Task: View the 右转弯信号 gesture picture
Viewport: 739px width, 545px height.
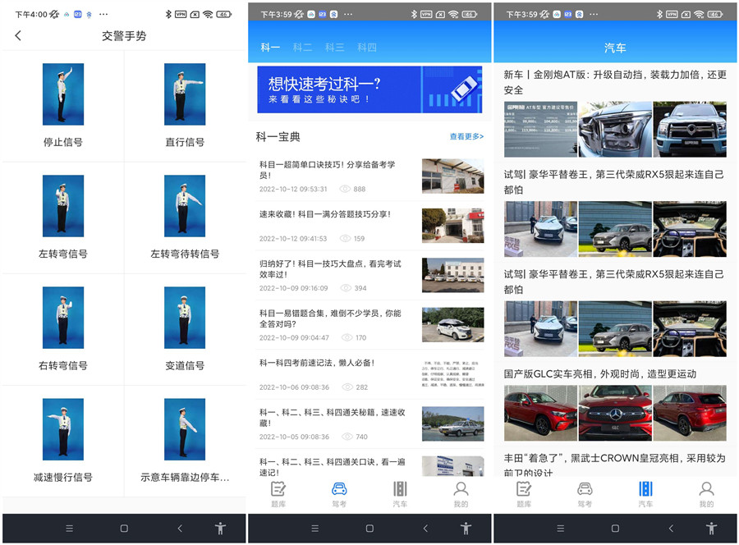Action: [63, 318]
